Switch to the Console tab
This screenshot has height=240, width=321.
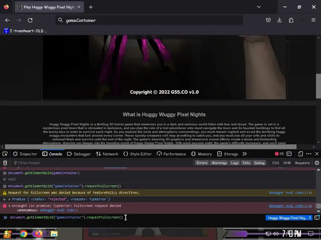click(x=52, y=154)
